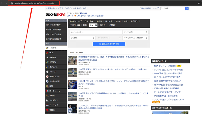
Task: Select 日程・結果 nav tab
Action: 89,21
